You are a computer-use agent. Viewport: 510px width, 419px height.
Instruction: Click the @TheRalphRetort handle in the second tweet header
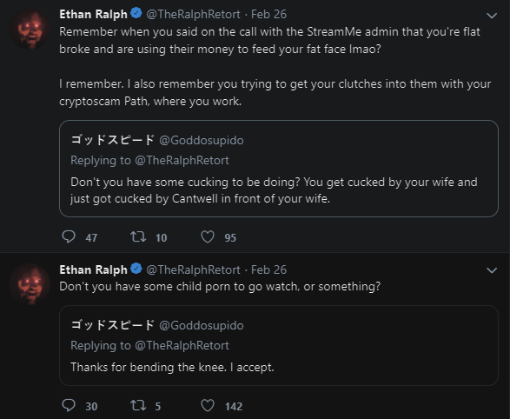click(x=193, y=269)
